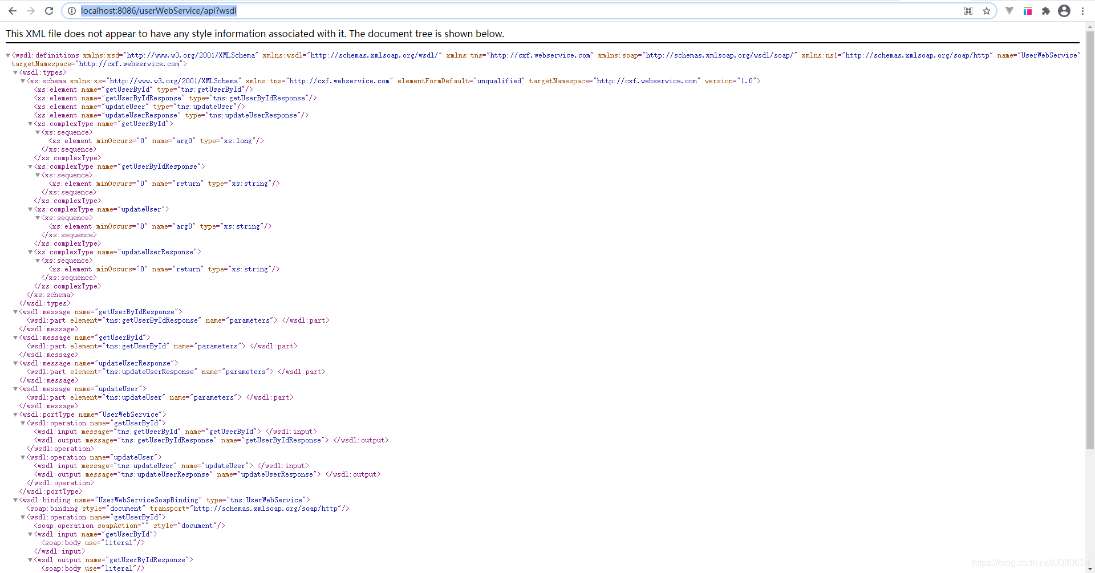Screen dimensions: 1095x573
Task: Collapse portType operation getUserById node
Action: tap(23, 423)
